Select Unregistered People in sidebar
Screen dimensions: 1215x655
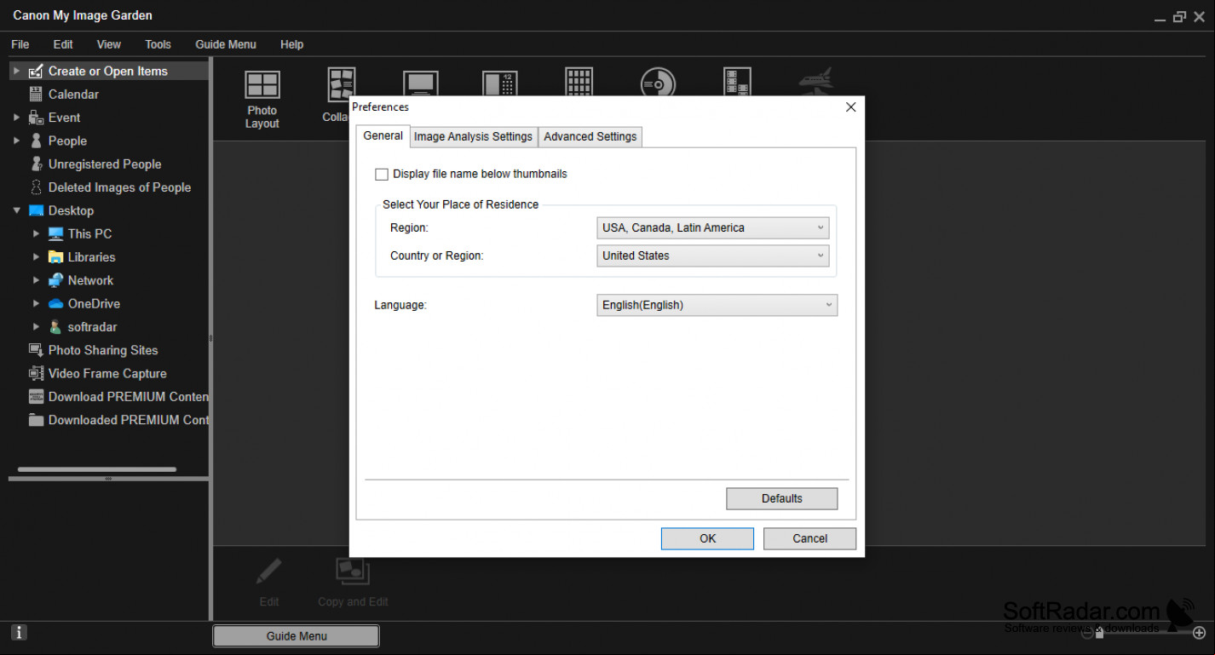(105, 164)
